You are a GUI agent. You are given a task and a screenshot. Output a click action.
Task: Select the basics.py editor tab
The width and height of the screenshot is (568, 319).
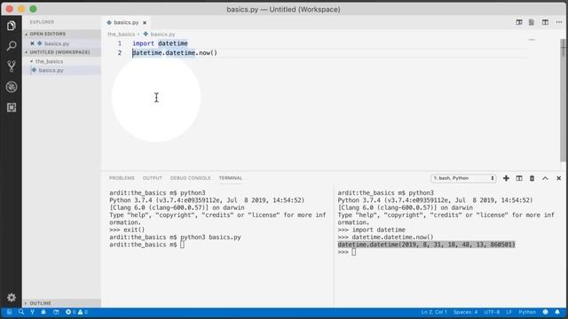coord(126,22)
